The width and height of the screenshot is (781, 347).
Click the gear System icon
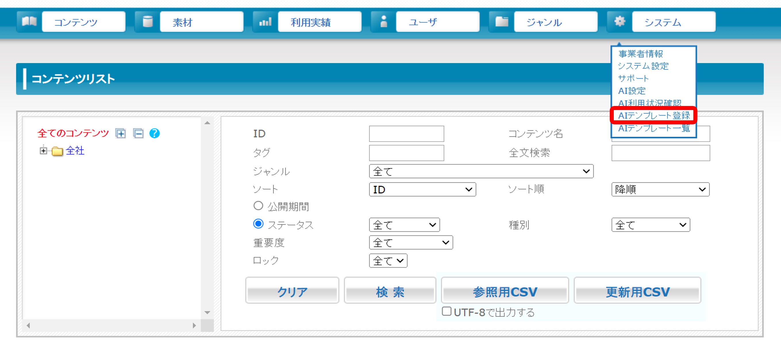click(x=620, y=22)
